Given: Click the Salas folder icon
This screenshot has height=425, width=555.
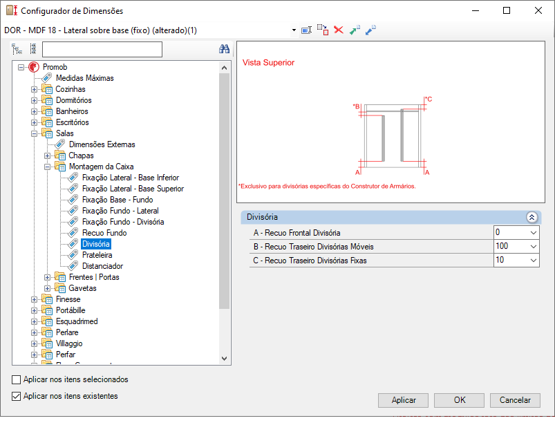Looking at the screenshot, I should click(x=47, y=133).
